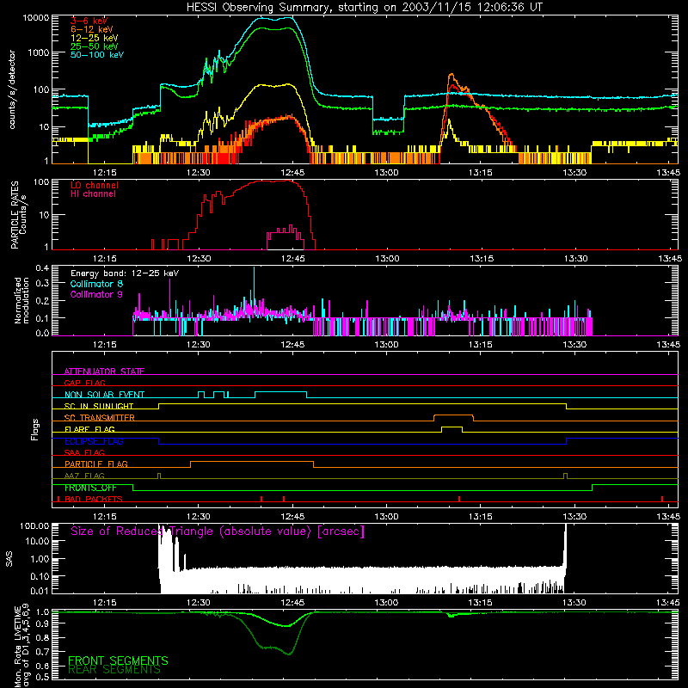Click the magenta HI channel curve
The image size is (688, 688).
[286, 232]
